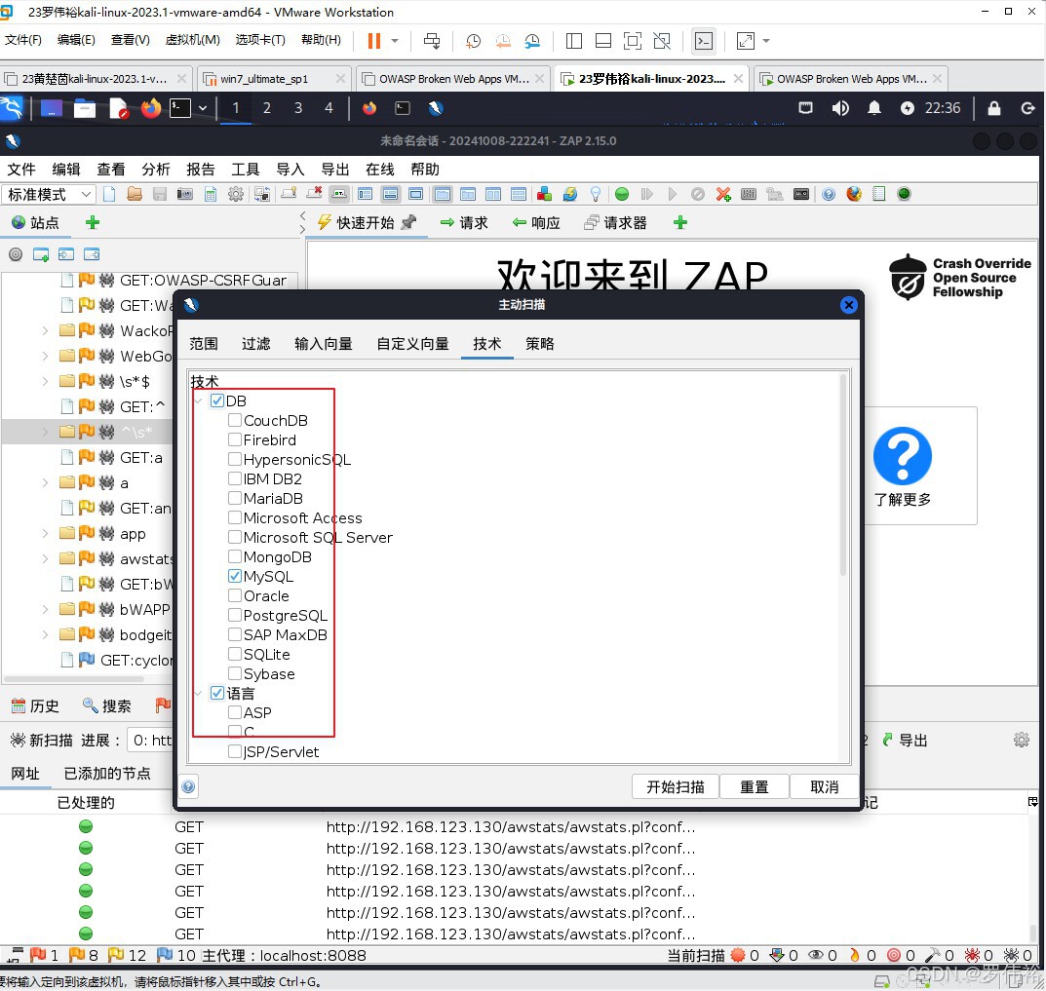Viewport: 1046px width, 991px height.
Task: Open ZAP Options gear icon
Action: tap(236, 194)
